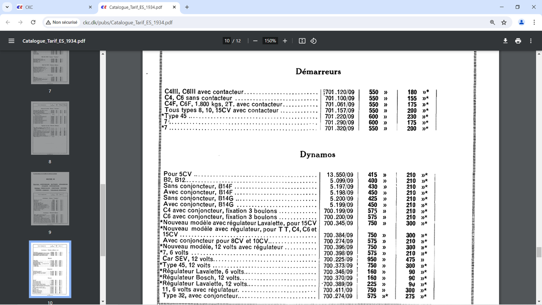Zoom out the PDF document
This screenshot has width=542, height=305.
point(255,41)
